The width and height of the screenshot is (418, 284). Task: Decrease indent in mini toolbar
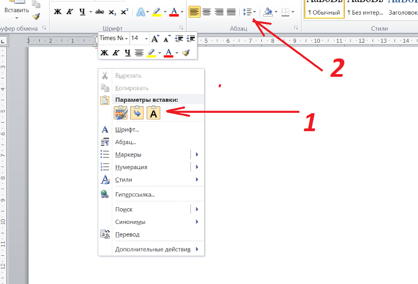tap(179, 39)
